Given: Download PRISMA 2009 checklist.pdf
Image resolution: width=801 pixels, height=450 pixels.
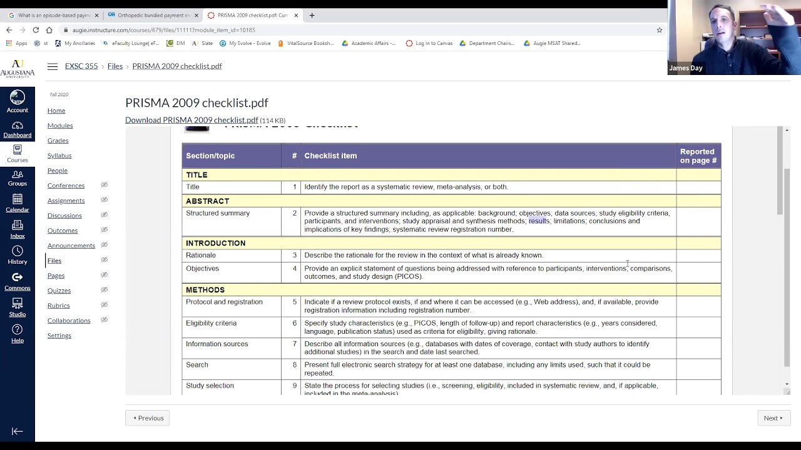Looking at the screenshot, I should pyautogui.click(x=191, y=120).
